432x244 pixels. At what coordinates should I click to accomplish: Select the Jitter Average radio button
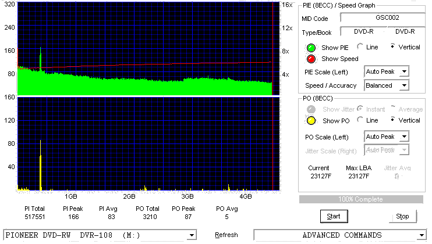[392, 109]
